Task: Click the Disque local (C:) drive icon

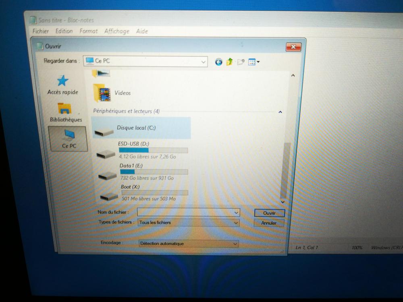Action: click(x=104, y=132)
